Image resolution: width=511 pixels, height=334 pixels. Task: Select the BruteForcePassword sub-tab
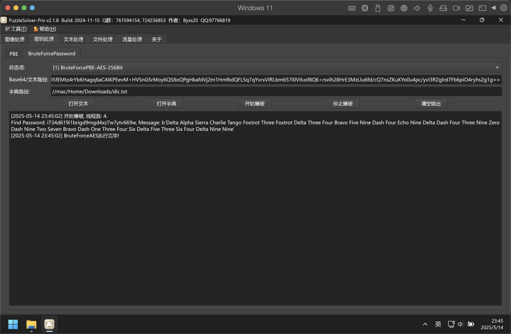[52, 54]
